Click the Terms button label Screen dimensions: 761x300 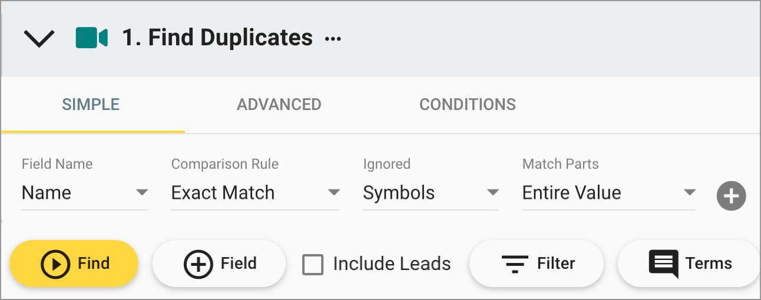coord(709,264)
